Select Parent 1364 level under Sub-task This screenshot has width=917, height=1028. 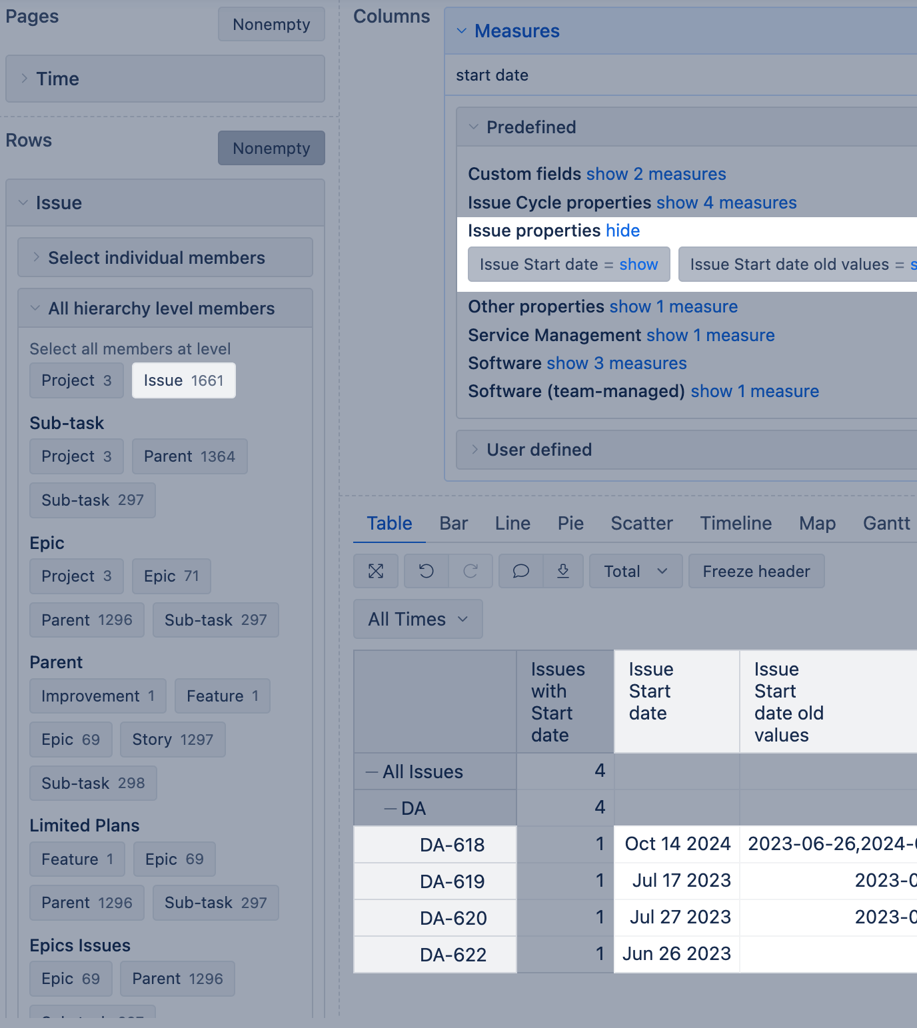coord(190,456)
